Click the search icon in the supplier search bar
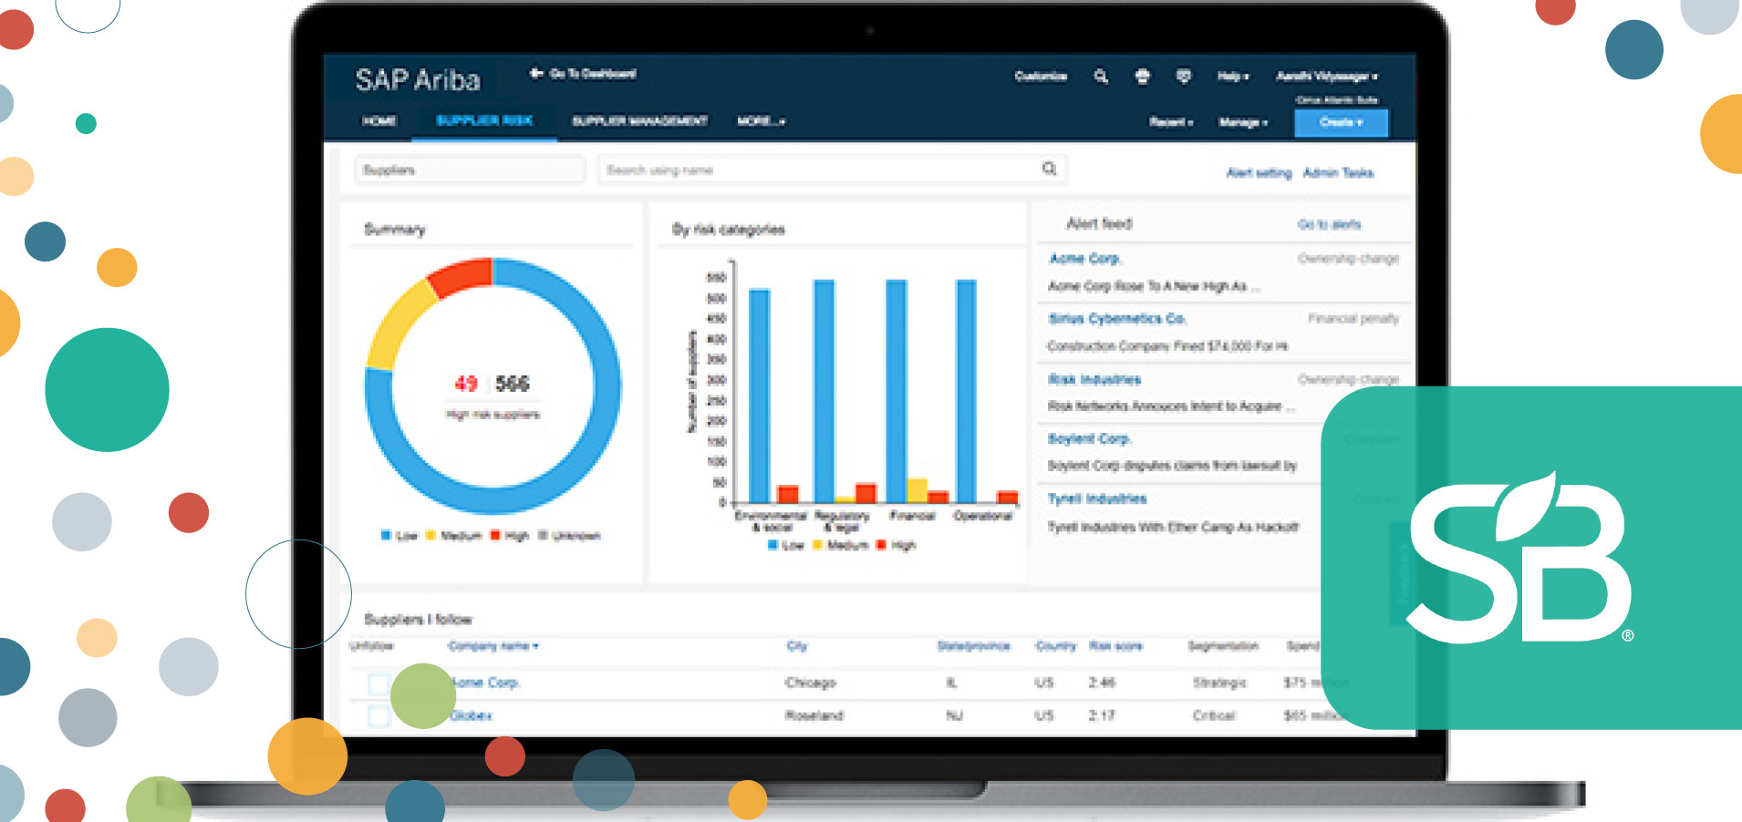Image resolution: width=1742 pixels, height=822 pixels. [x=1047, y=169]
